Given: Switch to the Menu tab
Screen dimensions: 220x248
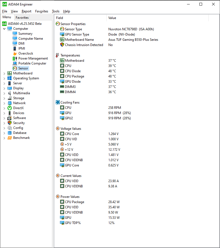Looking at the screenshot, I should point(7,17).
